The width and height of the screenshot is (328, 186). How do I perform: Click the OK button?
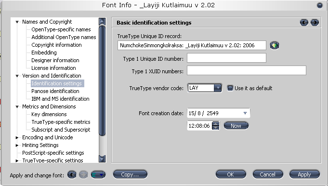click(231, 174)
